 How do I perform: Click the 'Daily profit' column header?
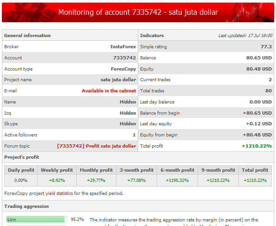tap(21, 170)
